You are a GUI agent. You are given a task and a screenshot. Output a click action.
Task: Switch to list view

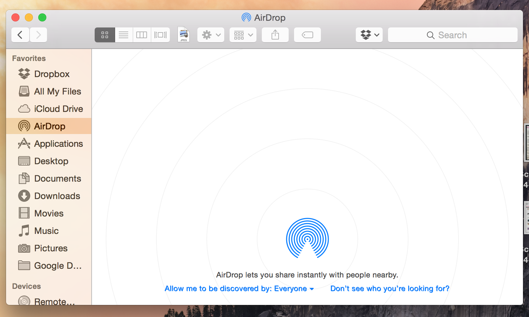tap(124, 35)
